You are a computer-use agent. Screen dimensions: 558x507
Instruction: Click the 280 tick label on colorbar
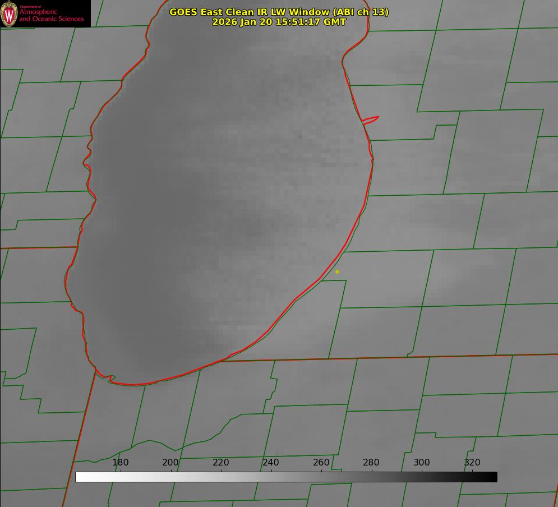click(x=371, y=463)
